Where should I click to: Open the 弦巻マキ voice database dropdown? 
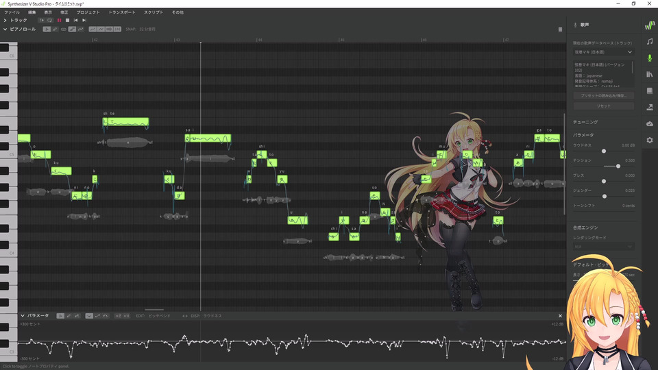603,52
